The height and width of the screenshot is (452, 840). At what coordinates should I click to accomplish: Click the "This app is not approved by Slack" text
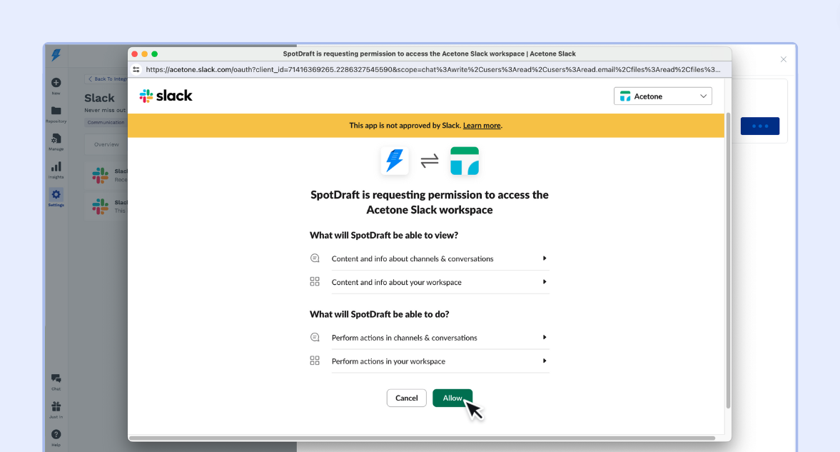(x=405, y=126)
